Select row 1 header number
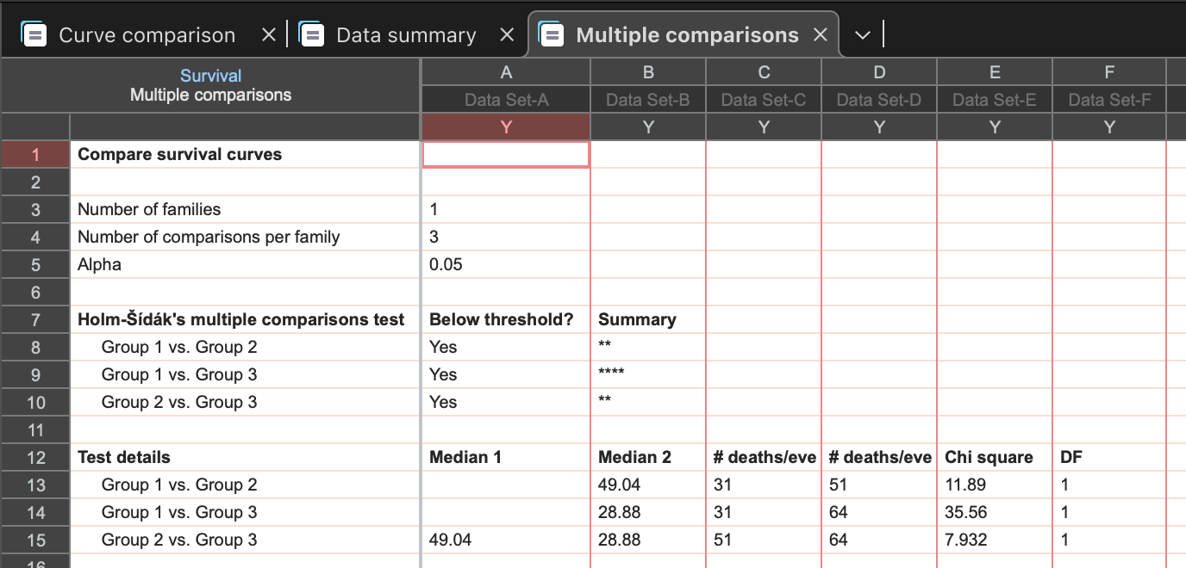The width and height of the screenshot is (1186, 568). click(35, 155)
